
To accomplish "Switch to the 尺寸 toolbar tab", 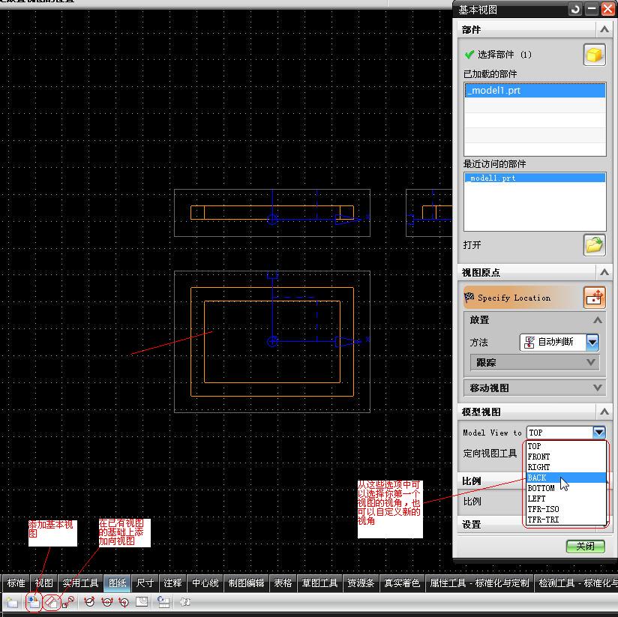I will pyautogui.click(x=145, y=583).
